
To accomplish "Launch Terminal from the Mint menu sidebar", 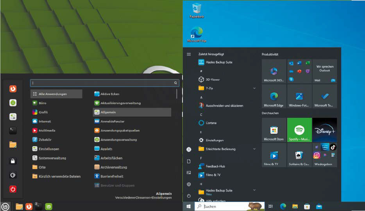I will [x=13, y=131].
